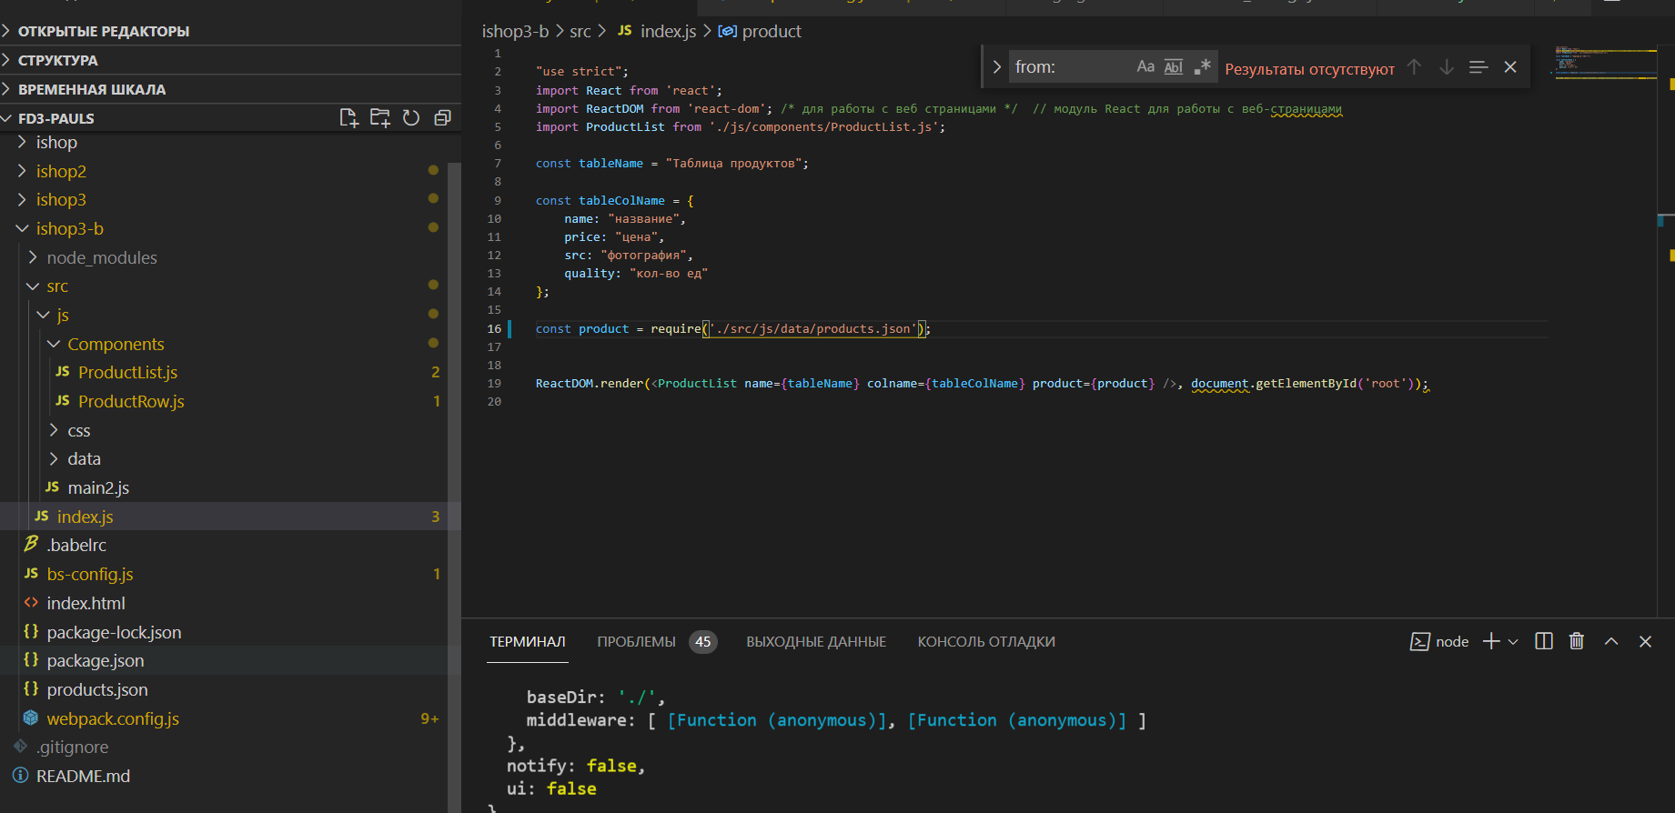Viewport: 1675px width, 813px height.
Task: Open the ВЫХОДНЫЕ ДАННЫЕ tab
Action: (x=816, y=641)
